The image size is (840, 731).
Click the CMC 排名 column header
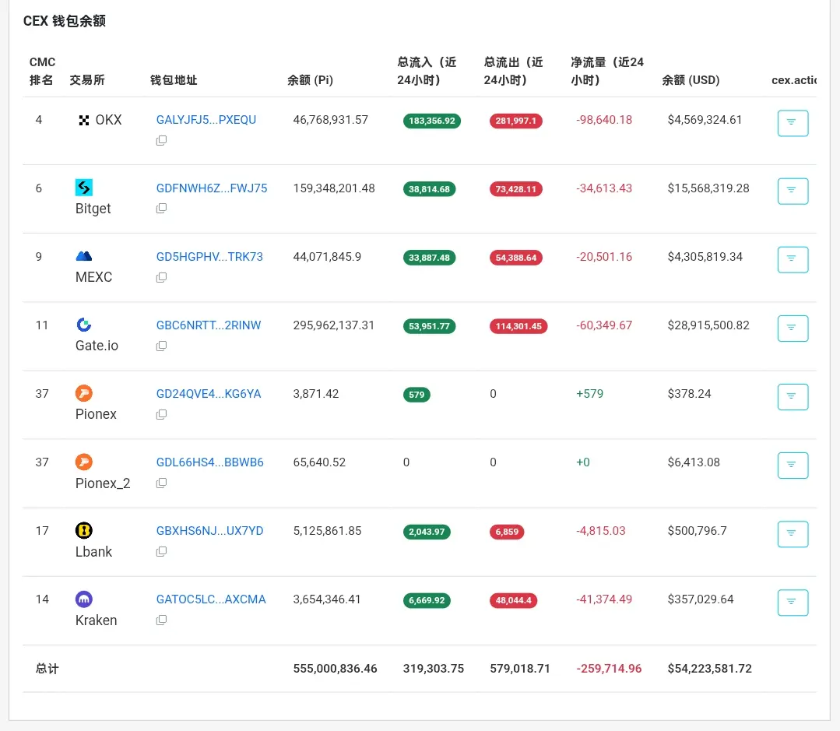[42, 71]
